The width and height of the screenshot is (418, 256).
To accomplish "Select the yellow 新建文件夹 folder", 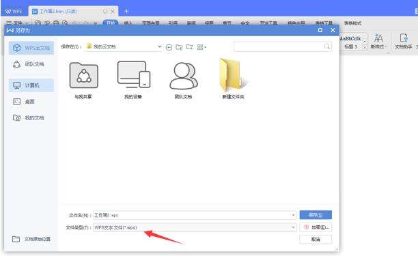I will coord(234,79).
